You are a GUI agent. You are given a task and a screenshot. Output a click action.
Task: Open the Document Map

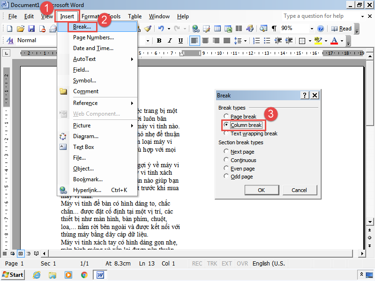click(263, 29)
